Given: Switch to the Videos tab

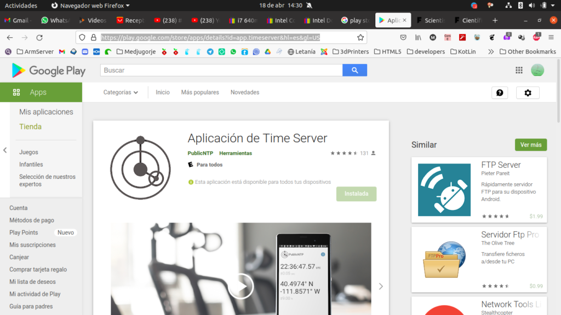Looking at the screenshot, I should (x=93, y=20).
